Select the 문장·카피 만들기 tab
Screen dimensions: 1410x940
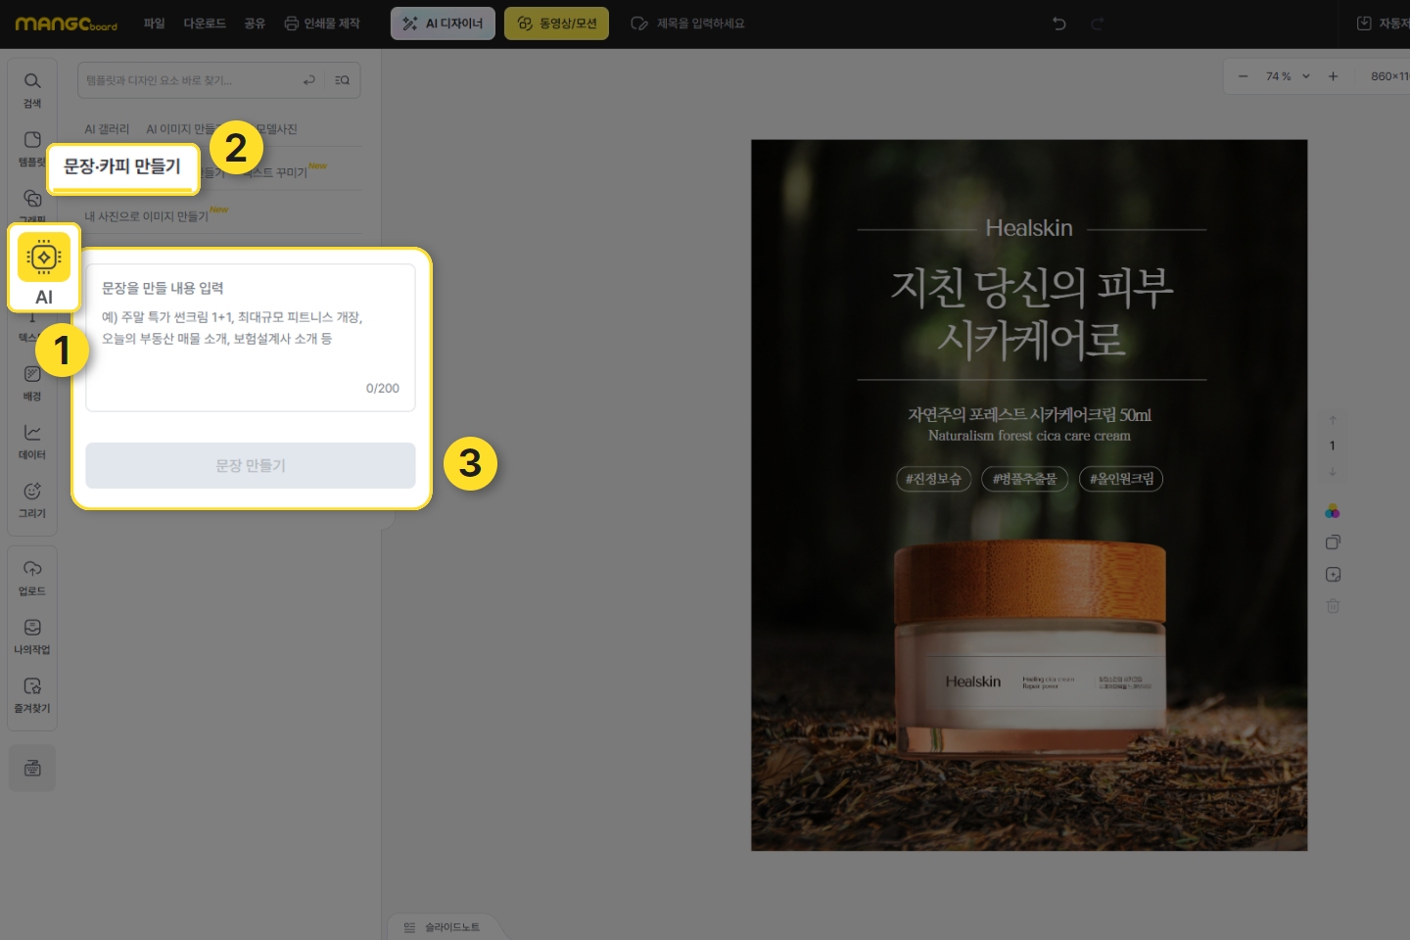coord(122,166)
